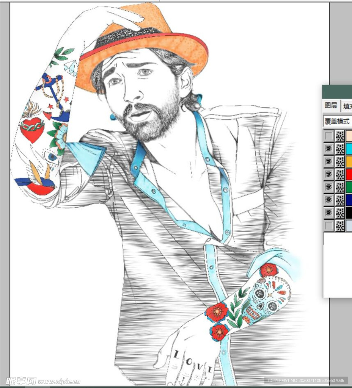The image size is (352, 388).
Task: Open the 填充 tab
Action: point(347,106)
